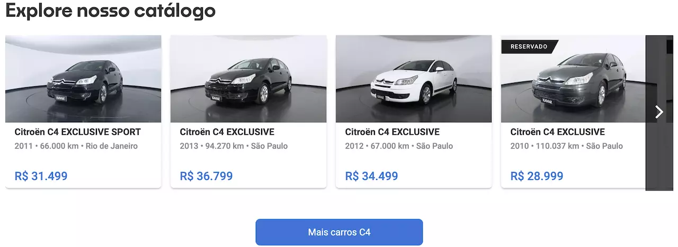Click the R$ 28.999 price

(x=537, y=176)
